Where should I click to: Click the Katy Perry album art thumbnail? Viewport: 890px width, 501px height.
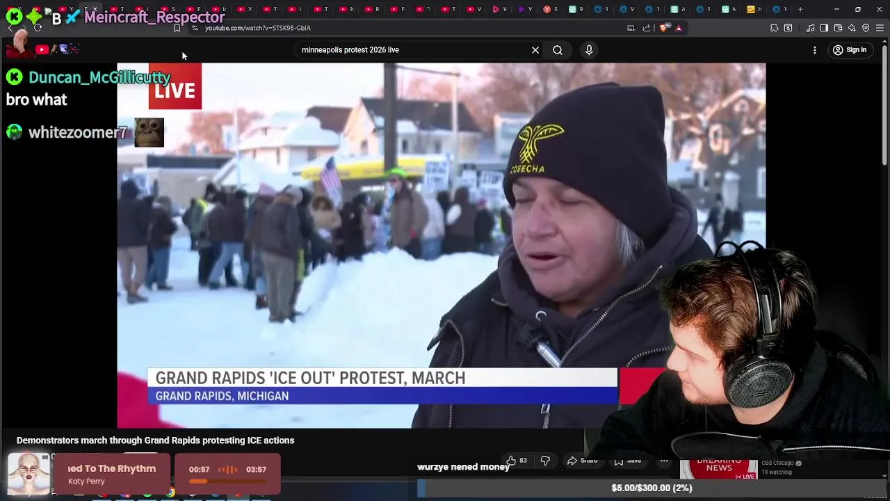[29, 473]
